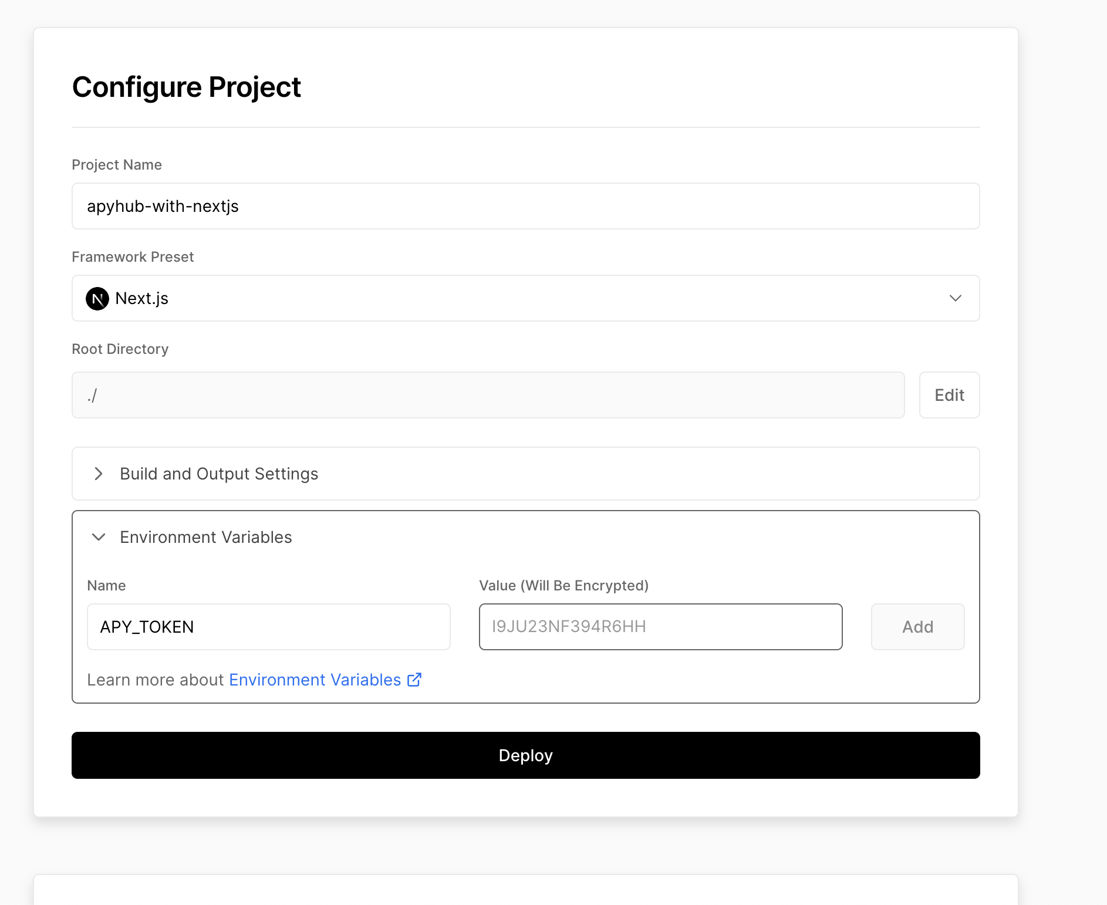1107x905 pixels.
Task: Click the Root Directory field
Action: click(488, 395)
